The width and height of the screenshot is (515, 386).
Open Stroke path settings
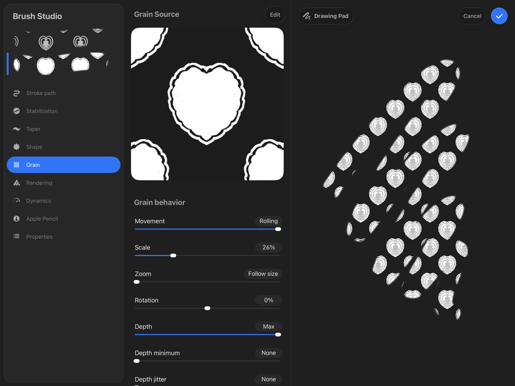click(x=64, y=93)
